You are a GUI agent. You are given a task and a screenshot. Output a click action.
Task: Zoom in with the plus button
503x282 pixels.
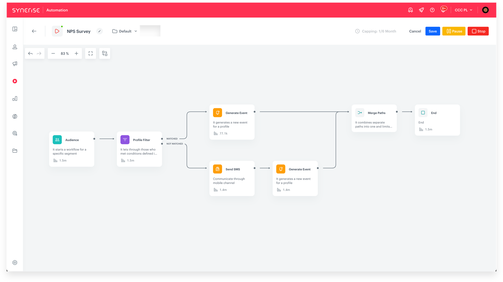click(76, 53)
